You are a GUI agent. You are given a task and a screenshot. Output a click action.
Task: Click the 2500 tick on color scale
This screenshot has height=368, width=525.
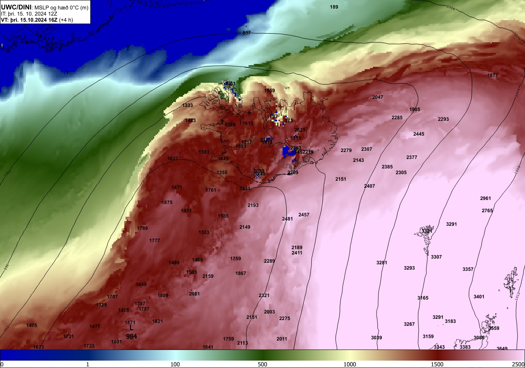[519, 364]
